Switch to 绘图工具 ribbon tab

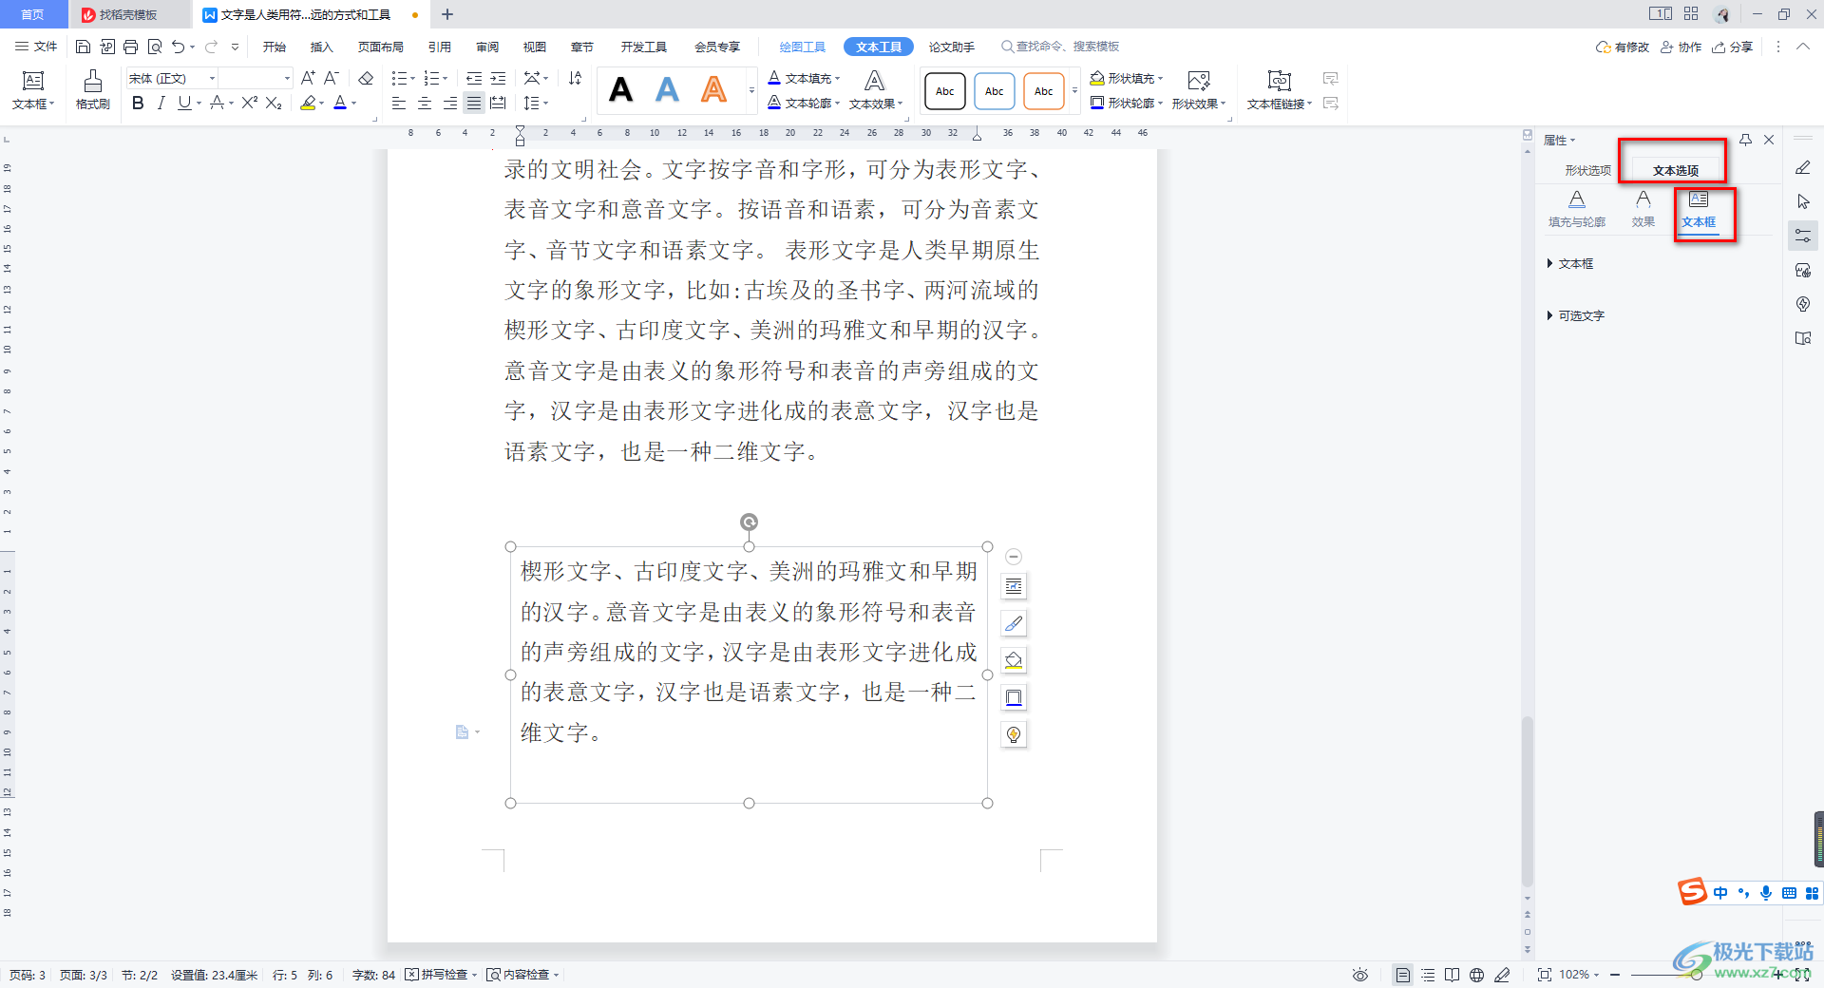pos(803,47)
